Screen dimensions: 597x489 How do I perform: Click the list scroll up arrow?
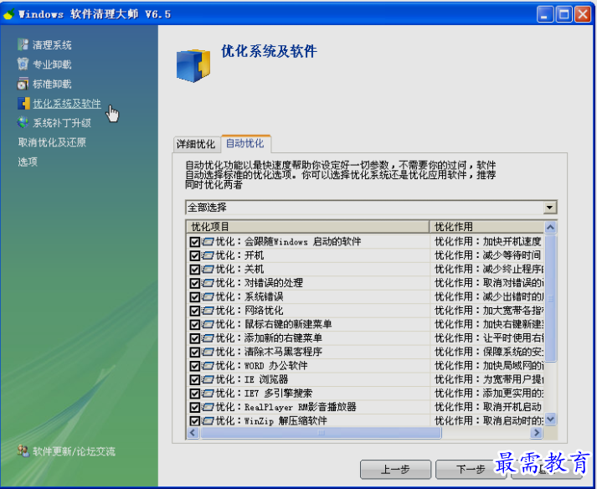click(550, 228)
